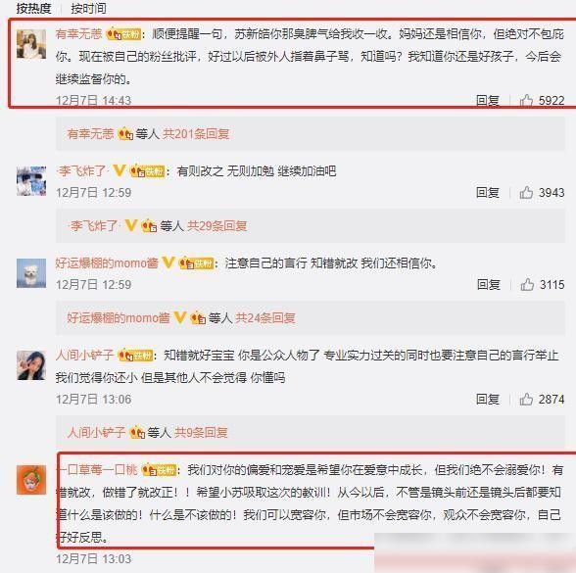The image size is (576, 573).
Task: Click the V verified icon beside 李飞炸了
Action: tap(119, 170)
